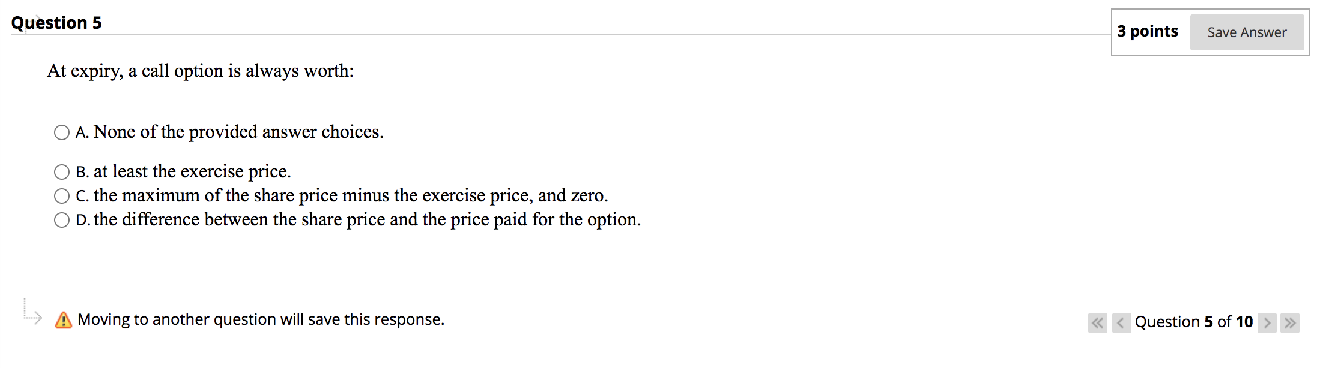Click the Question 5 heading
This screenshot has height=368, width=1326.
click(57, 22)
